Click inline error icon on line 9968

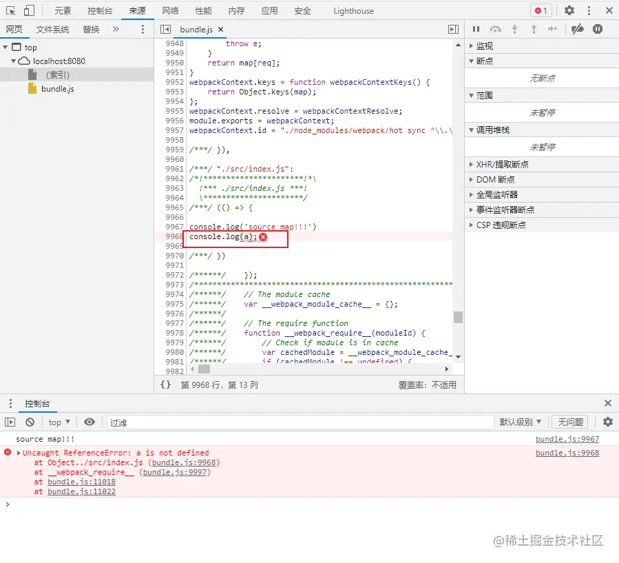(x=263, y=236)
